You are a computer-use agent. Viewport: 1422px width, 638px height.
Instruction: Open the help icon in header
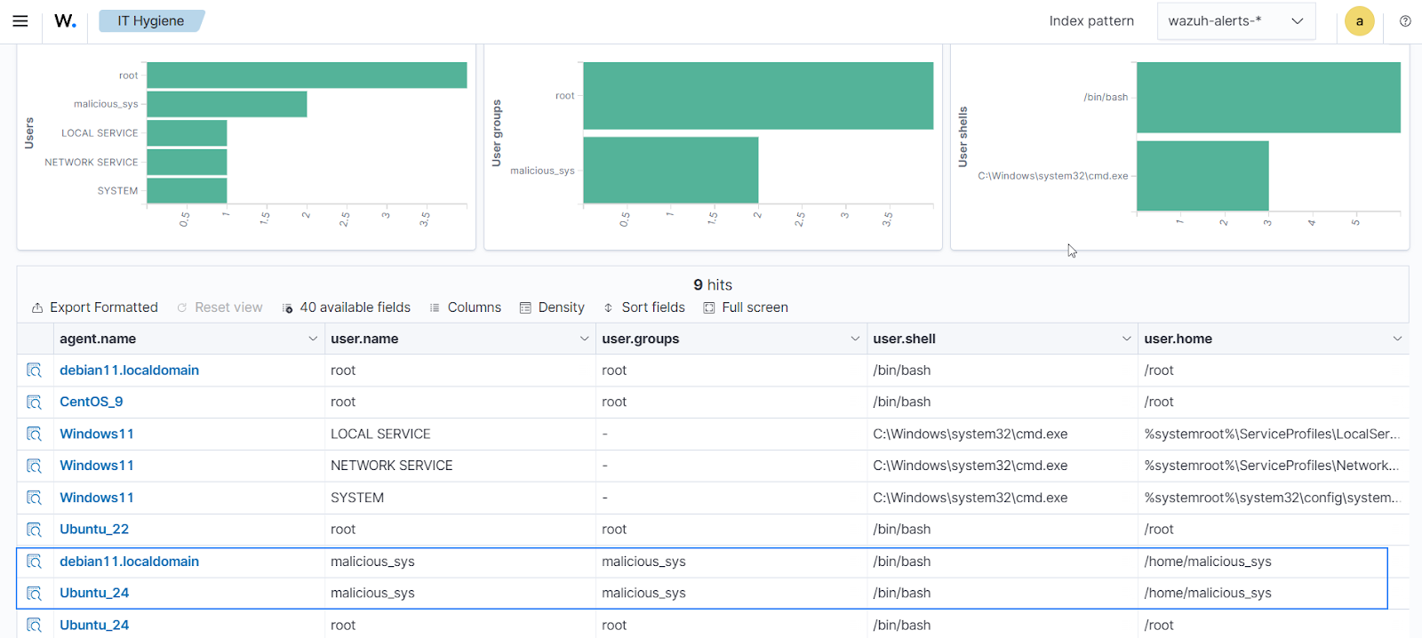pos(1405,21)
